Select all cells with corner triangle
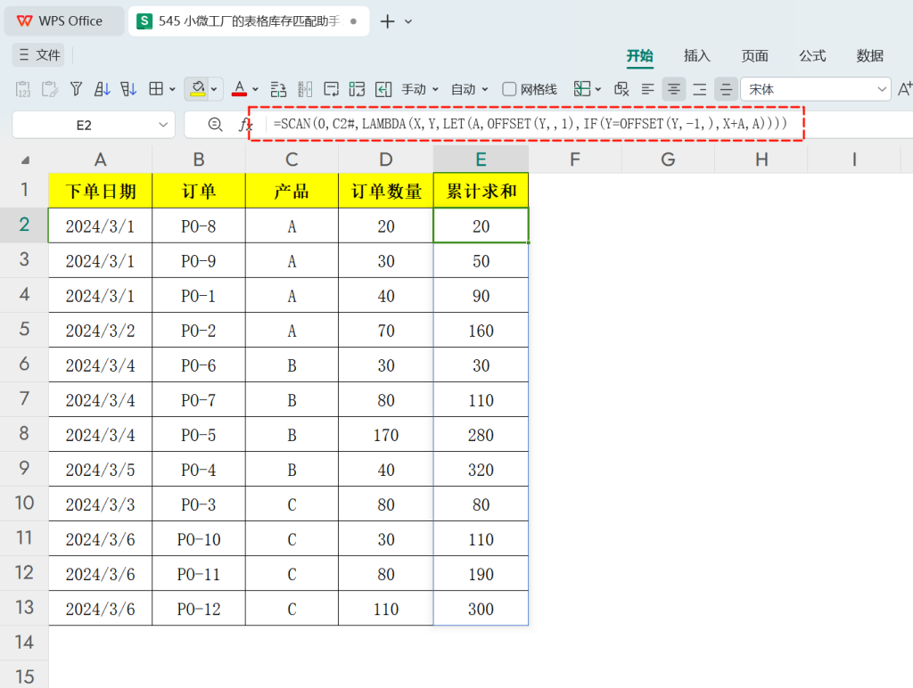 pyautogui.click(x=25, y=160)
